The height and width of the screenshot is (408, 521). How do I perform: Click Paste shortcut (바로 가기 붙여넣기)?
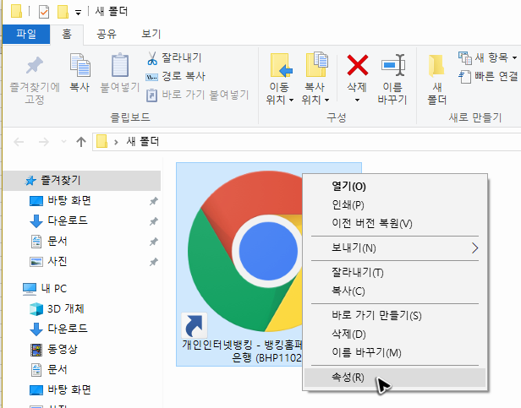pos(197,95)
